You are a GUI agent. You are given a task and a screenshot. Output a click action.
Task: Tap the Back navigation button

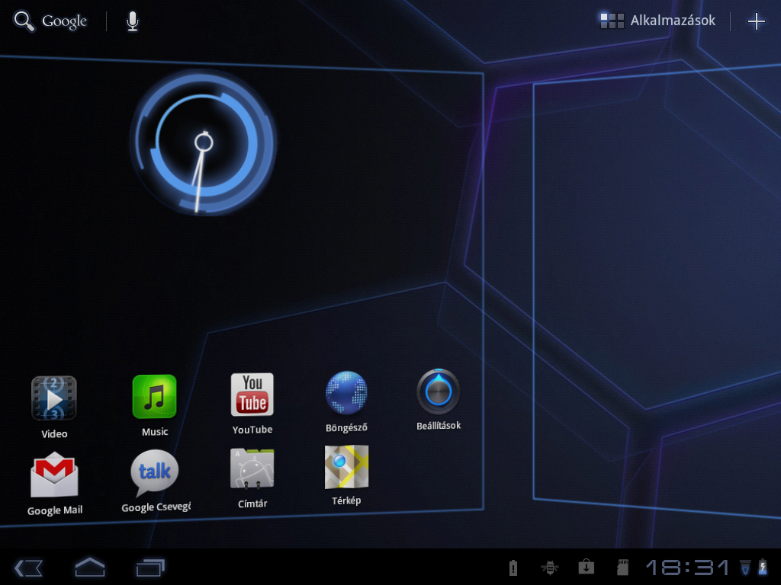[x=29, y=567]
